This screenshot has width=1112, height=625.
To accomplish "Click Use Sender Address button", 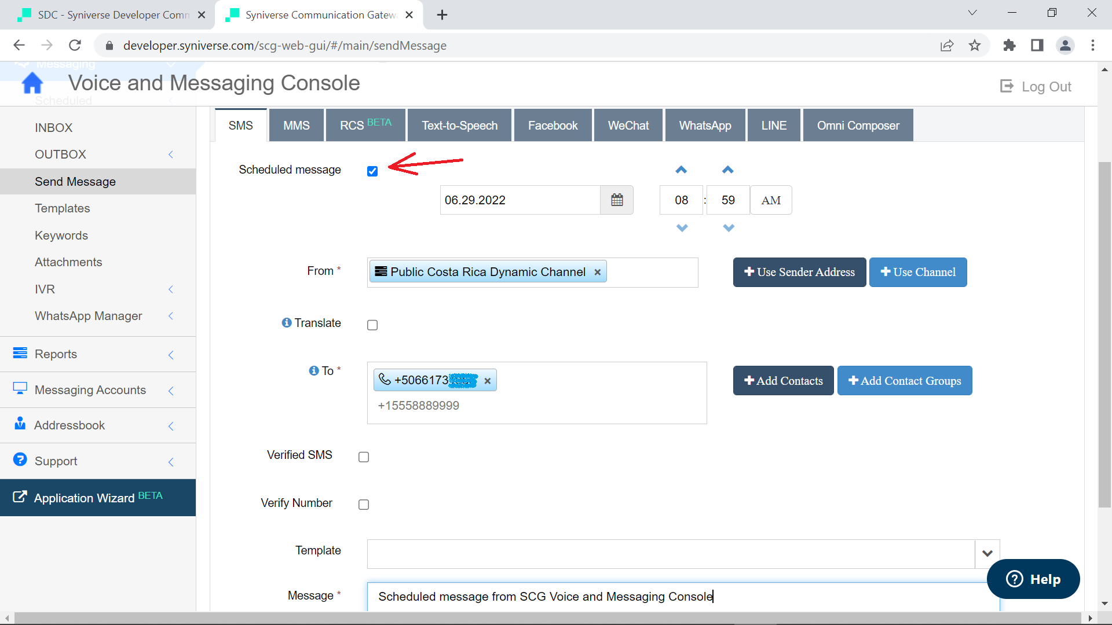I will click(x=799, y=272).
